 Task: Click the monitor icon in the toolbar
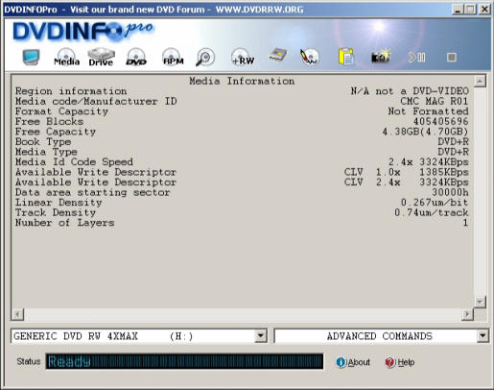(x=31, y=58)
